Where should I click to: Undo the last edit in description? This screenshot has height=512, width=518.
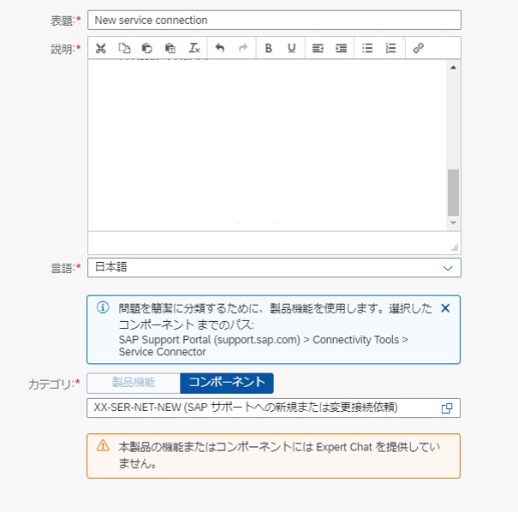[x=220, y=48]
